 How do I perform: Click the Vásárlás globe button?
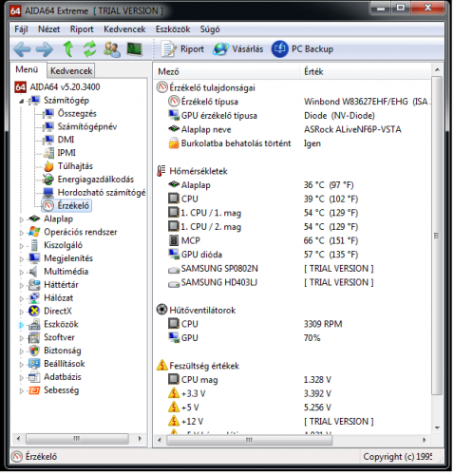click(x=238, y=49)
